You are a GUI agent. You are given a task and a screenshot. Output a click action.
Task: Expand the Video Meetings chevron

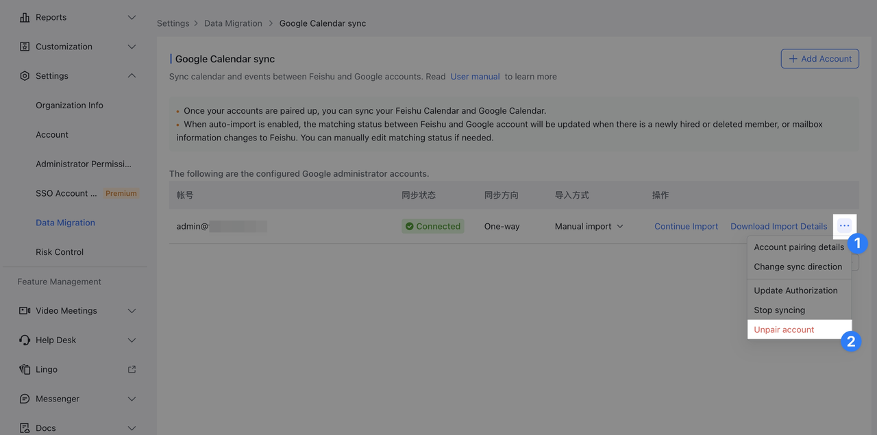pyautogui.click(x=132, y=311)
